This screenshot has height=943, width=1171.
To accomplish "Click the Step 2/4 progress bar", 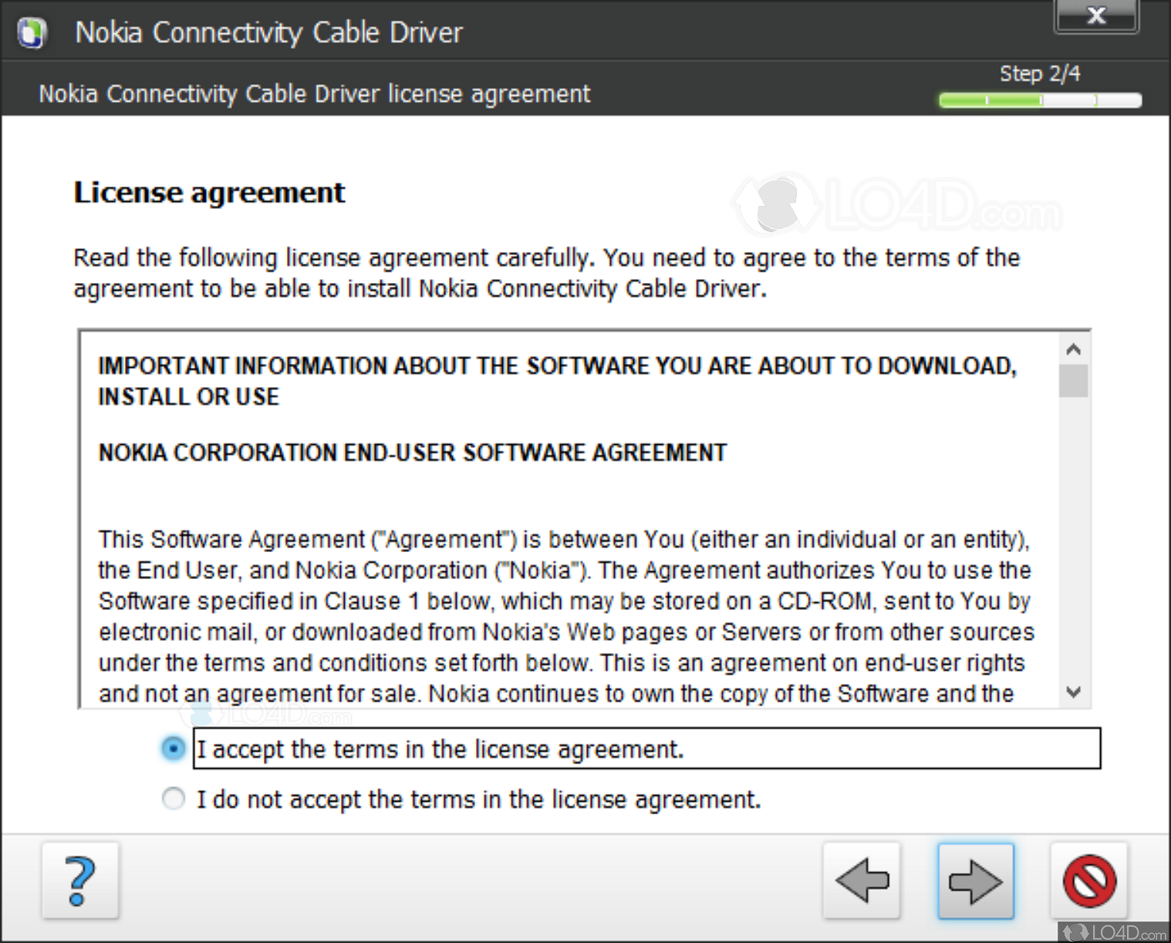I will tap(1040, 100).
